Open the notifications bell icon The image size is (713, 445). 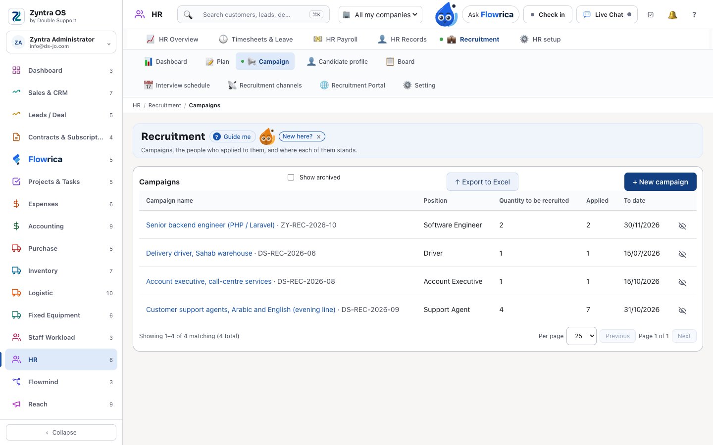tap(672, 15)
